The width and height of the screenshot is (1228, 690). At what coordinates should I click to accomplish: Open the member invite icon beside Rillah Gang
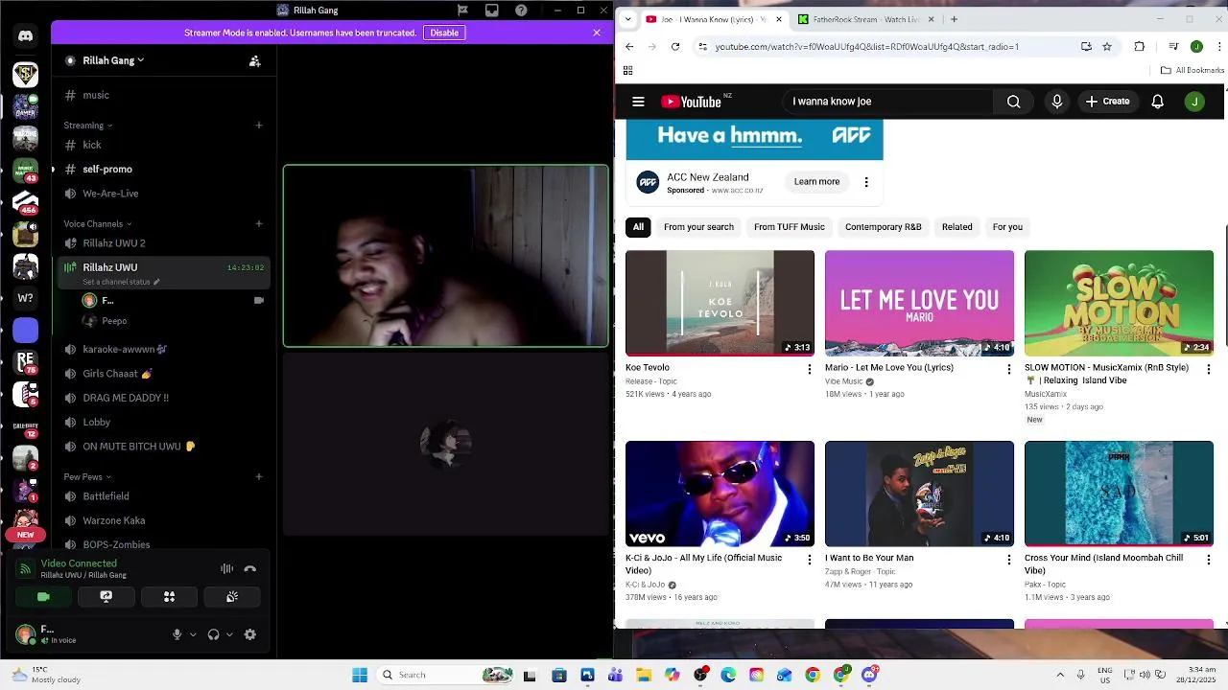(254, 60)
